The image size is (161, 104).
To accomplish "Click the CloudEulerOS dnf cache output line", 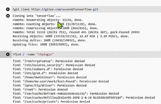I will [84, 98].
